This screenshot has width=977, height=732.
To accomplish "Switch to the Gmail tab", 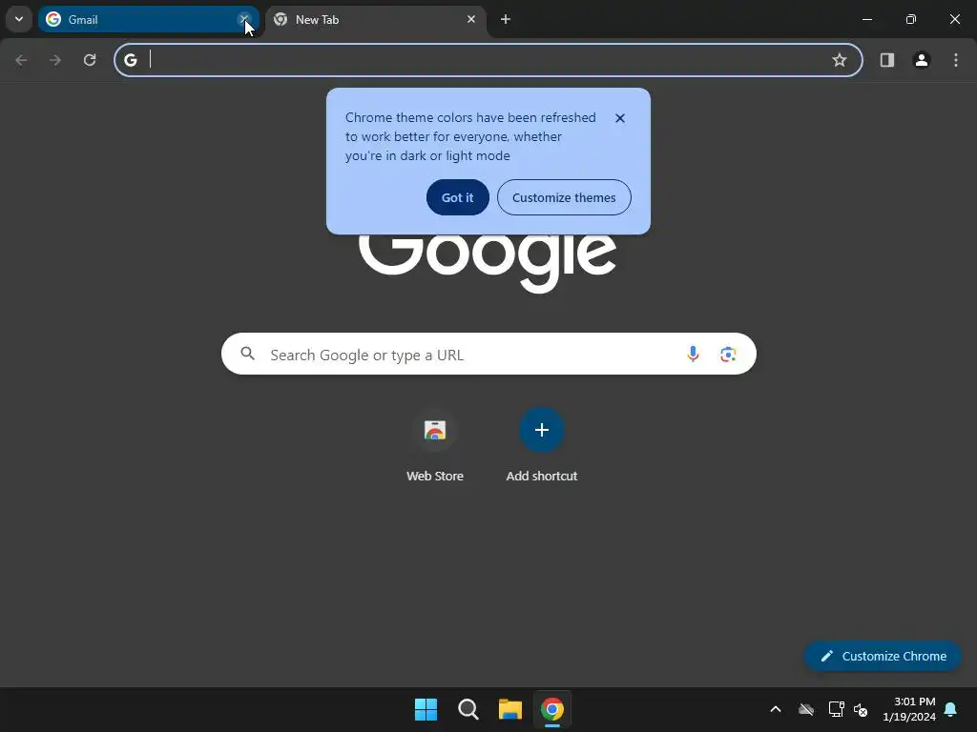I will pos(148,19).
